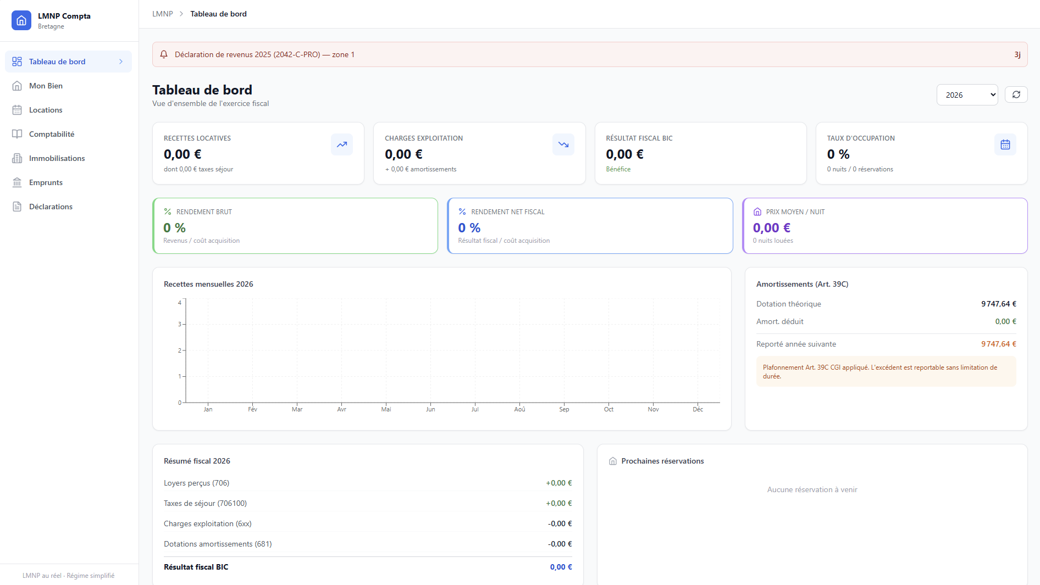
Task: Click the Charges exploitation card amount
Action: (x=403, y=154)
